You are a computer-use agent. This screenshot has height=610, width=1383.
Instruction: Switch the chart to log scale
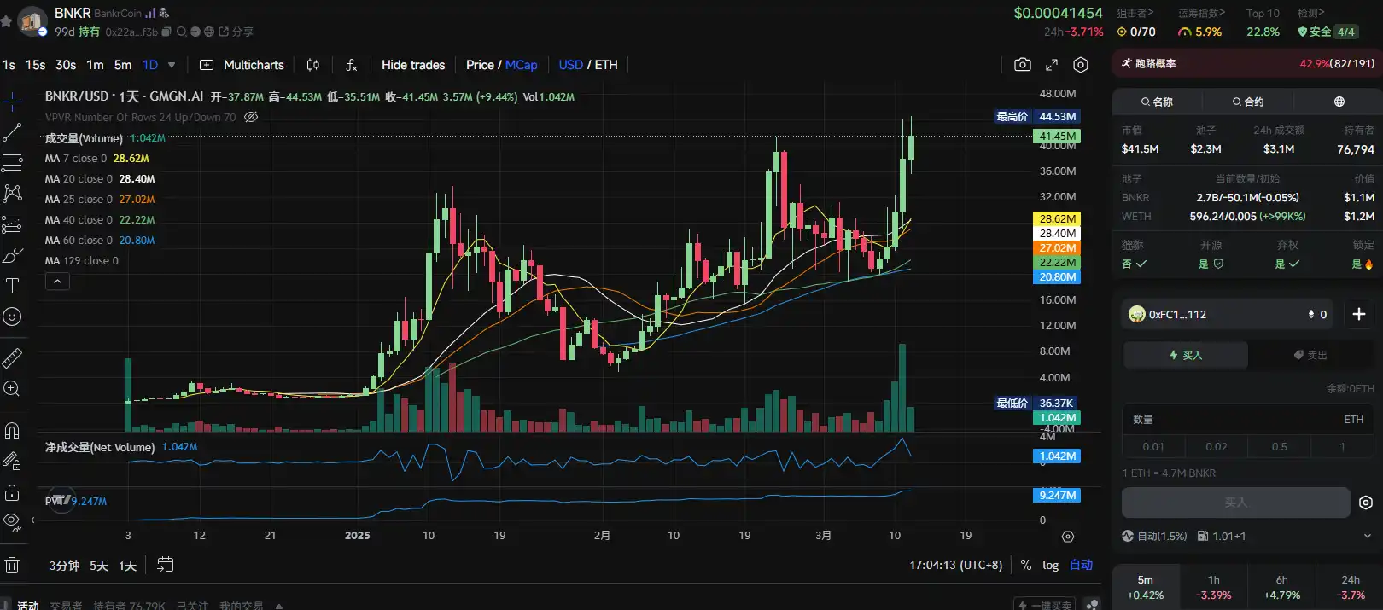coord(1050,565)
